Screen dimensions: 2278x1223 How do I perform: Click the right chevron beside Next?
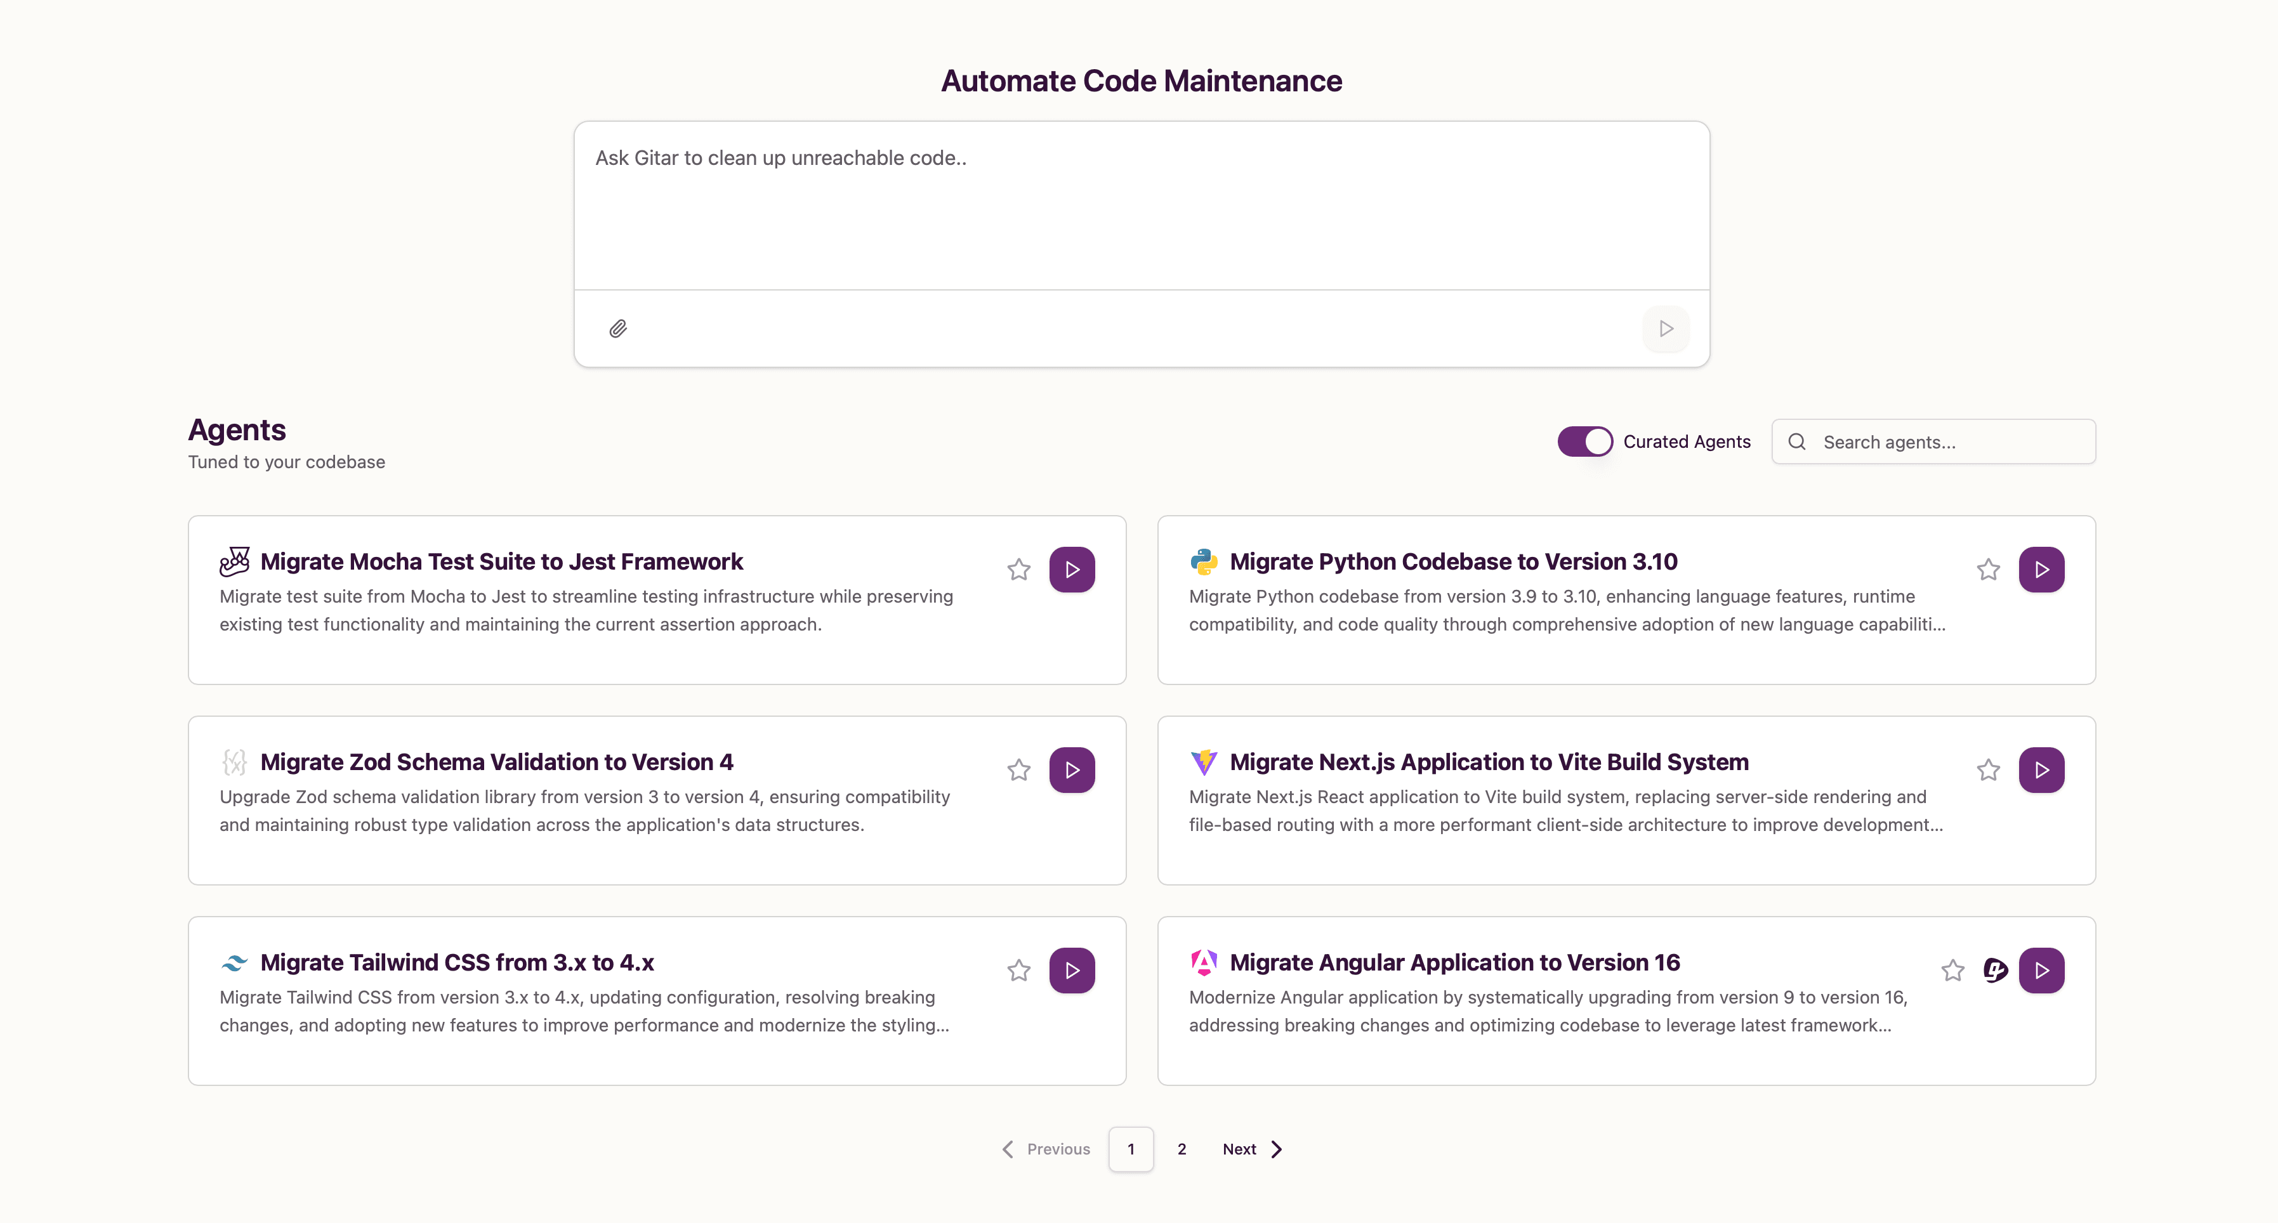point(1277,1149)
